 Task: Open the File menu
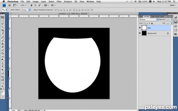tap(22, 1)
